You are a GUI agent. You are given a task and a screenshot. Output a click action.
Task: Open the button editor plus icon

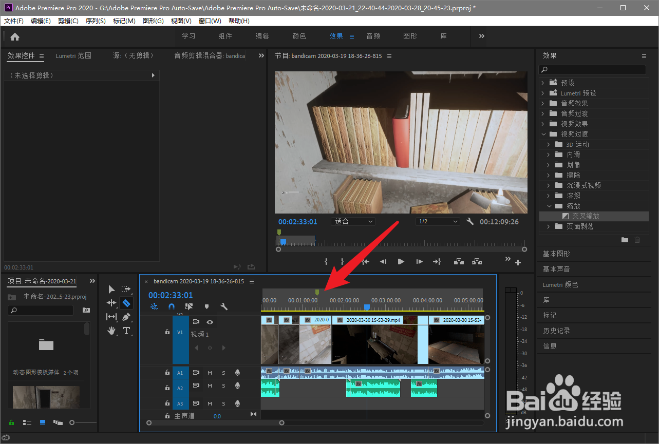click(x=518, y=263)
